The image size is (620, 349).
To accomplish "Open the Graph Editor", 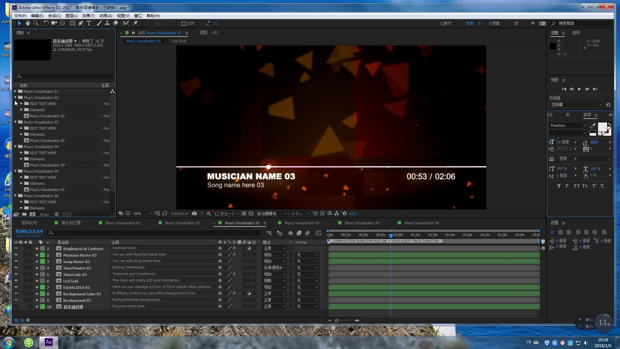I will coord(318,233).
